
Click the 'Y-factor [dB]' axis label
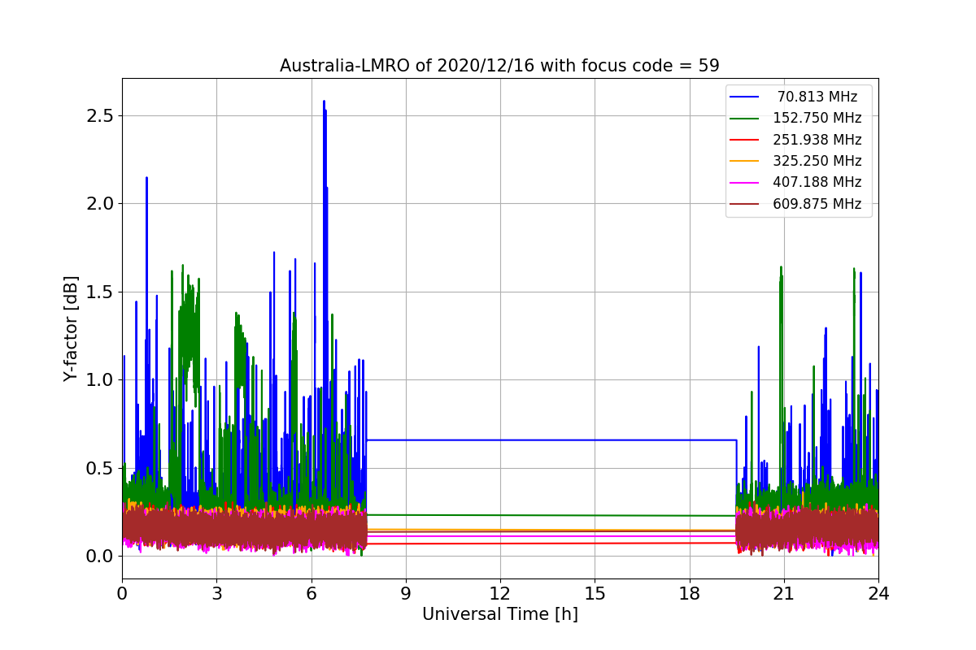pos(72,328)
